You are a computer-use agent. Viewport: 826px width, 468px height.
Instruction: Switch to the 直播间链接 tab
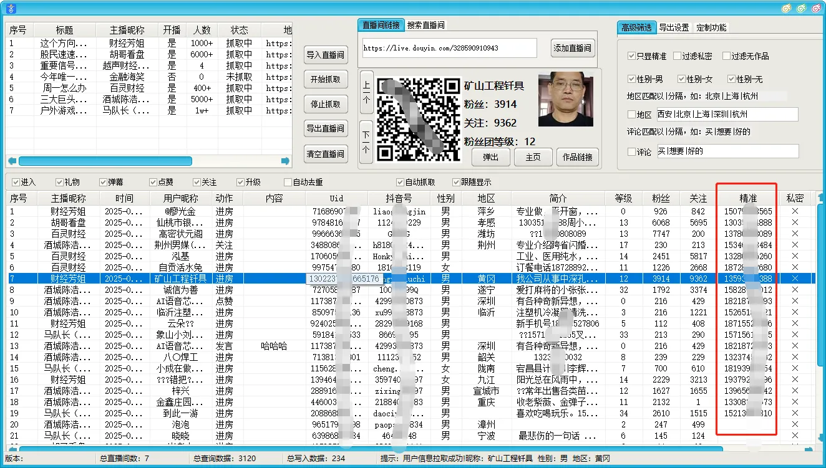pyautogui.click(x=381, y=25)
